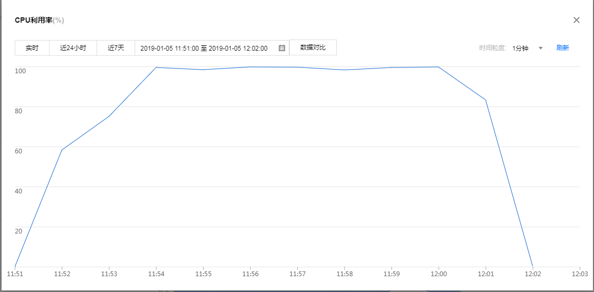Switch to the 实时 time range
This screenshot has width=594, height=292.
32,48
